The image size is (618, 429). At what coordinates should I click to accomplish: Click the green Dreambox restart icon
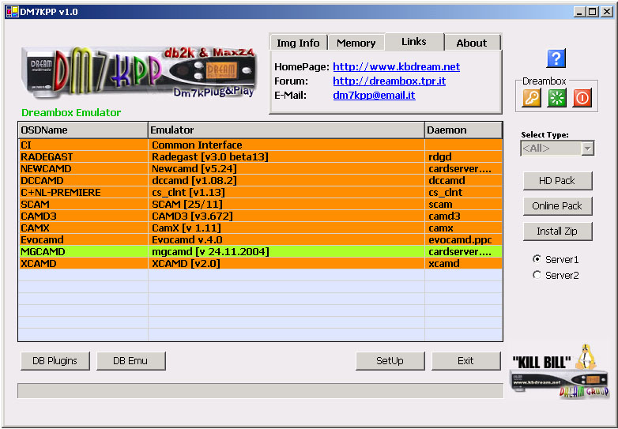(557, 98)
